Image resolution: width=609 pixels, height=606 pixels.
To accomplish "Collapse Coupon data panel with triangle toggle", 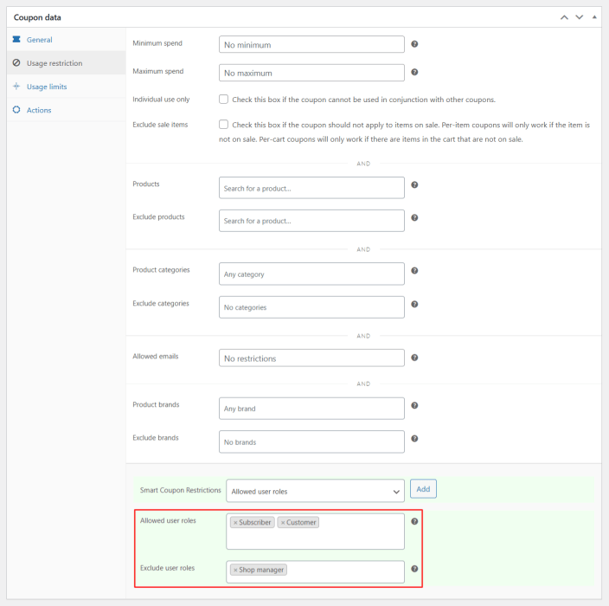I will [x=595, y=16].
